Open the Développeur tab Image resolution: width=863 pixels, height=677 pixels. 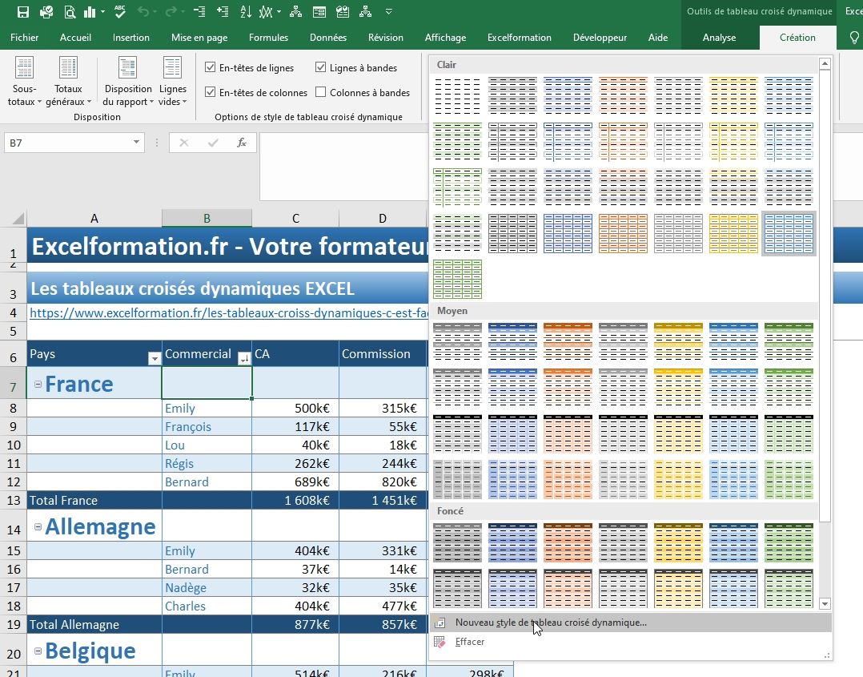[600, 38]
